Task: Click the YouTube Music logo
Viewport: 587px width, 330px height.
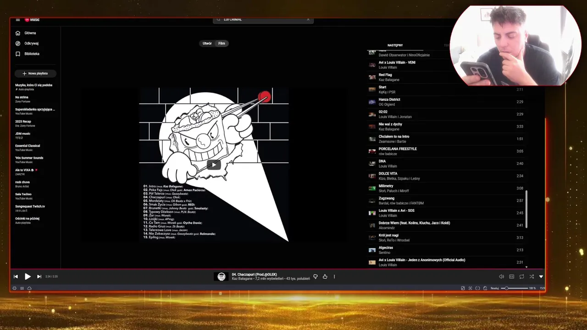Action: click(x=32, y=20)
